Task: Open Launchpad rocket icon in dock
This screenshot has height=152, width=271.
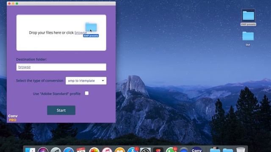Action: coord(55,150)
